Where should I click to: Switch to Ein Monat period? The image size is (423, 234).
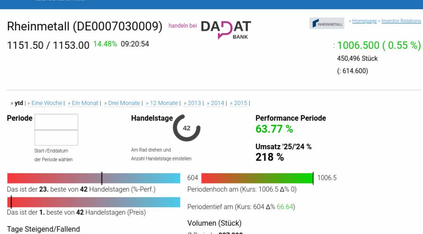point(85,103)
